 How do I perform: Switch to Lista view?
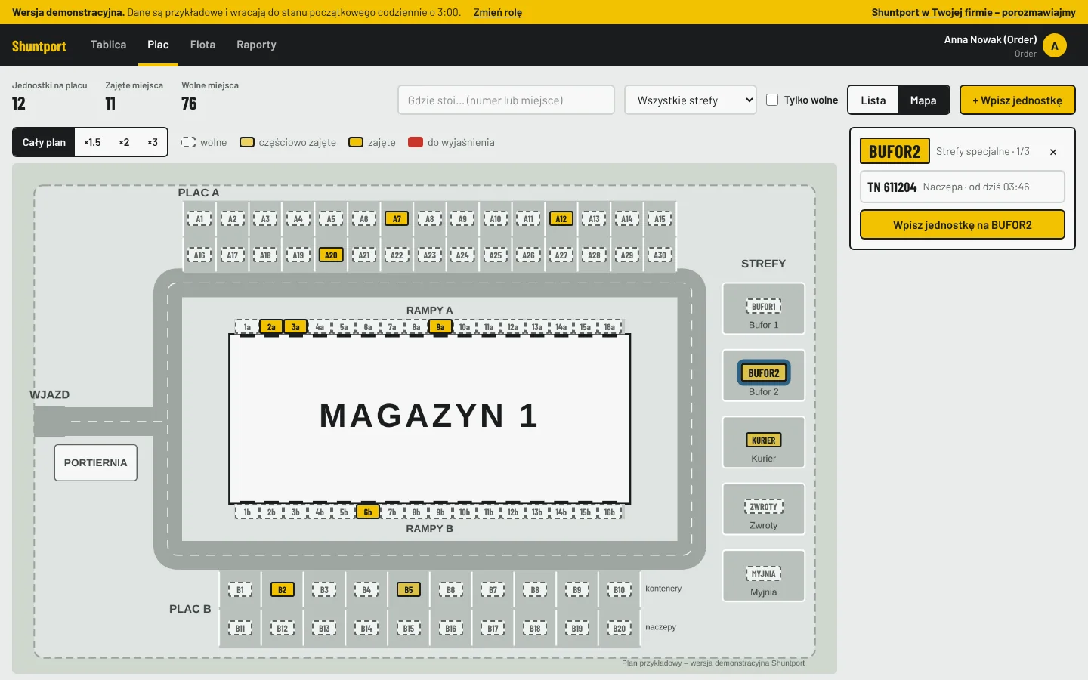873,100
